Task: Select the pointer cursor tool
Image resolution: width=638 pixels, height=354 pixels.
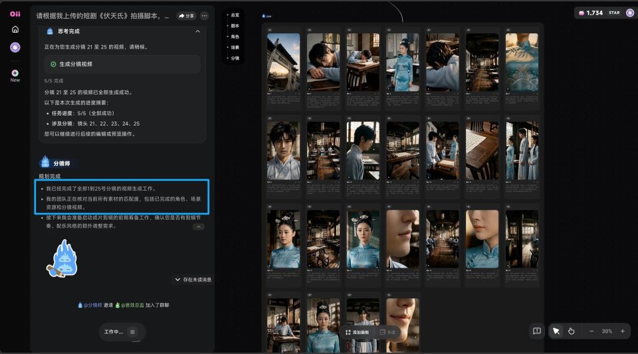Action: pos(556,331)
